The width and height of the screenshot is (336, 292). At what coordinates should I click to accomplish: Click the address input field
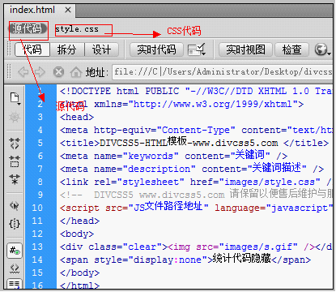pyautogui.click(x=223, y=72)
